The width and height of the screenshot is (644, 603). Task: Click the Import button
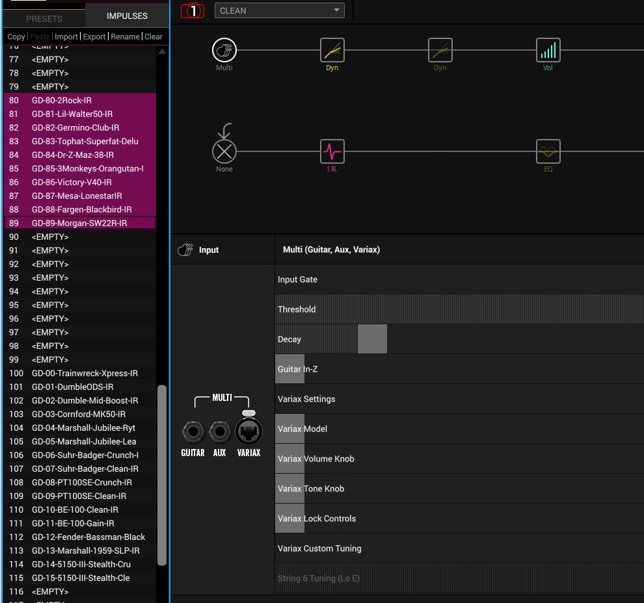[x=66, y=36]
